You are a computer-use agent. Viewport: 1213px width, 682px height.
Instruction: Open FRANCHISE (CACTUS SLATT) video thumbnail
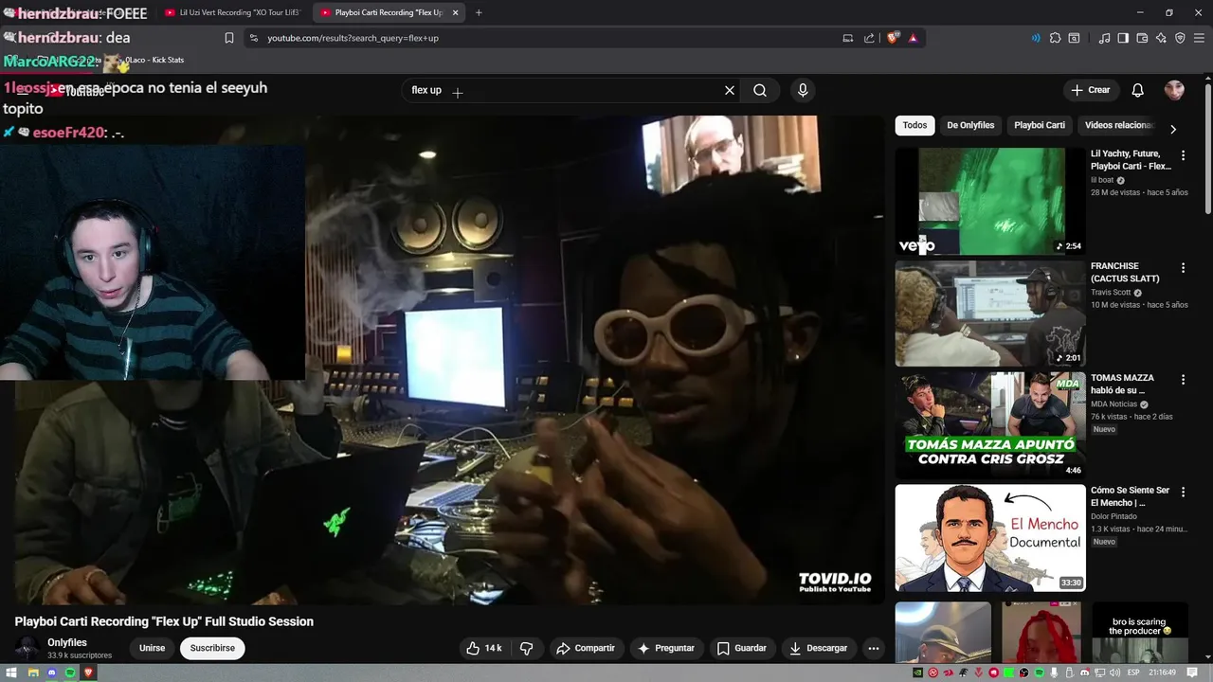[x=990, y=314]
